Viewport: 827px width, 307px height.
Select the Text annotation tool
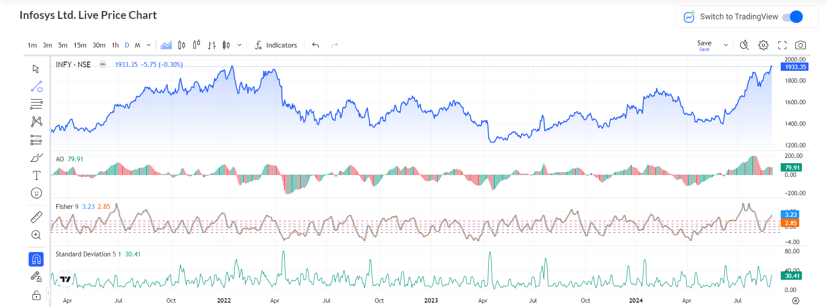tap(36, 175)
